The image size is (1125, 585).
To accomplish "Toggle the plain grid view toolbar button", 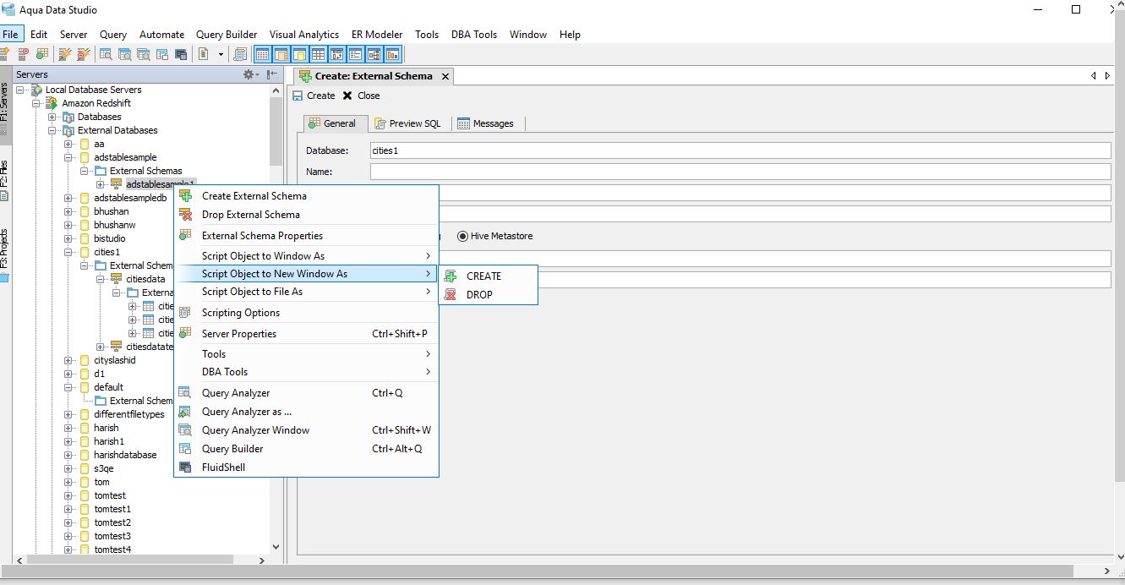I will (x=317, y=54).
